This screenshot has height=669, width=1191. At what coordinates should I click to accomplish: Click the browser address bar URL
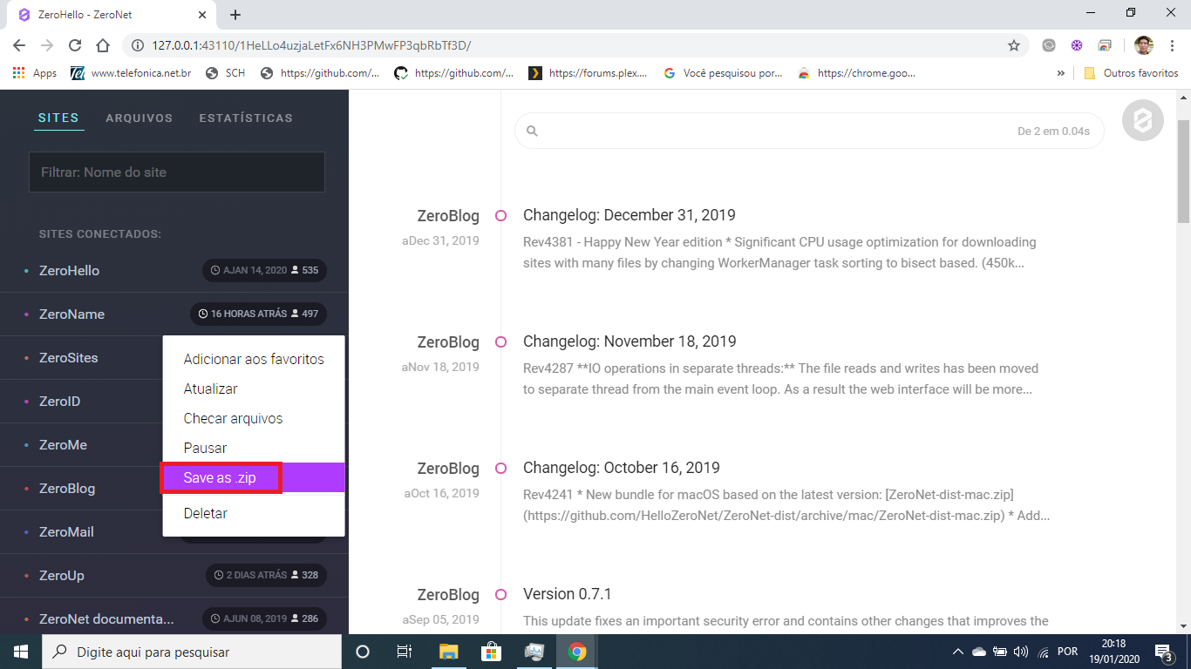pos(310,45)
